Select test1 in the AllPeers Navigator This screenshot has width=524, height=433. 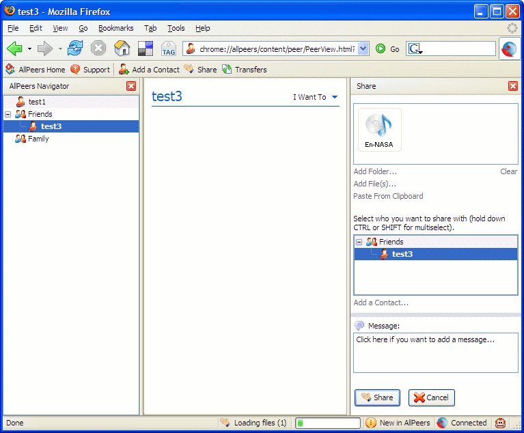tap(71, 102)
